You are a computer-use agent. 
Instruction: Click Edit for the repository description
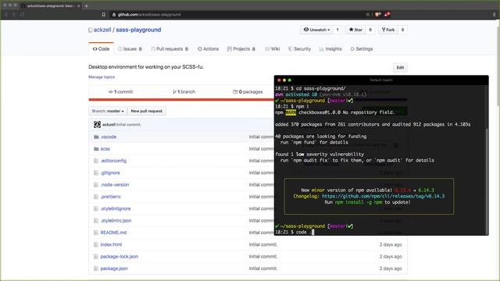tap(400, 68)
